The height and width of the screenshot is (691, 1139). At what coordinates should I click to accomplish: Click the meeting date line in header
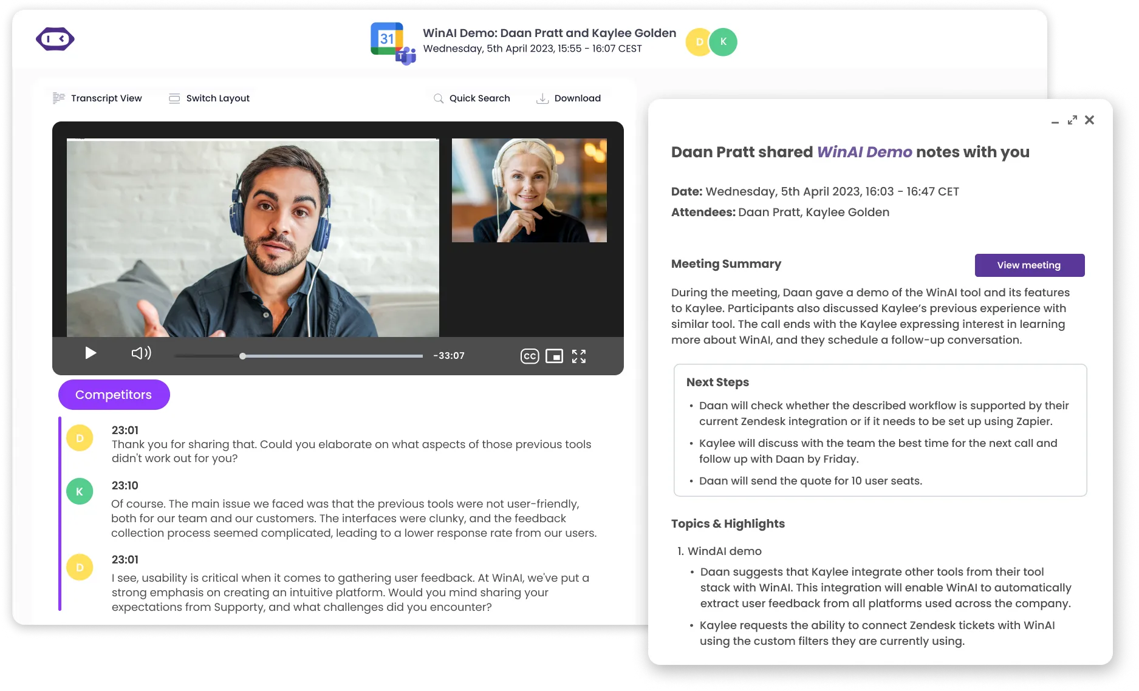pos(532,49)
